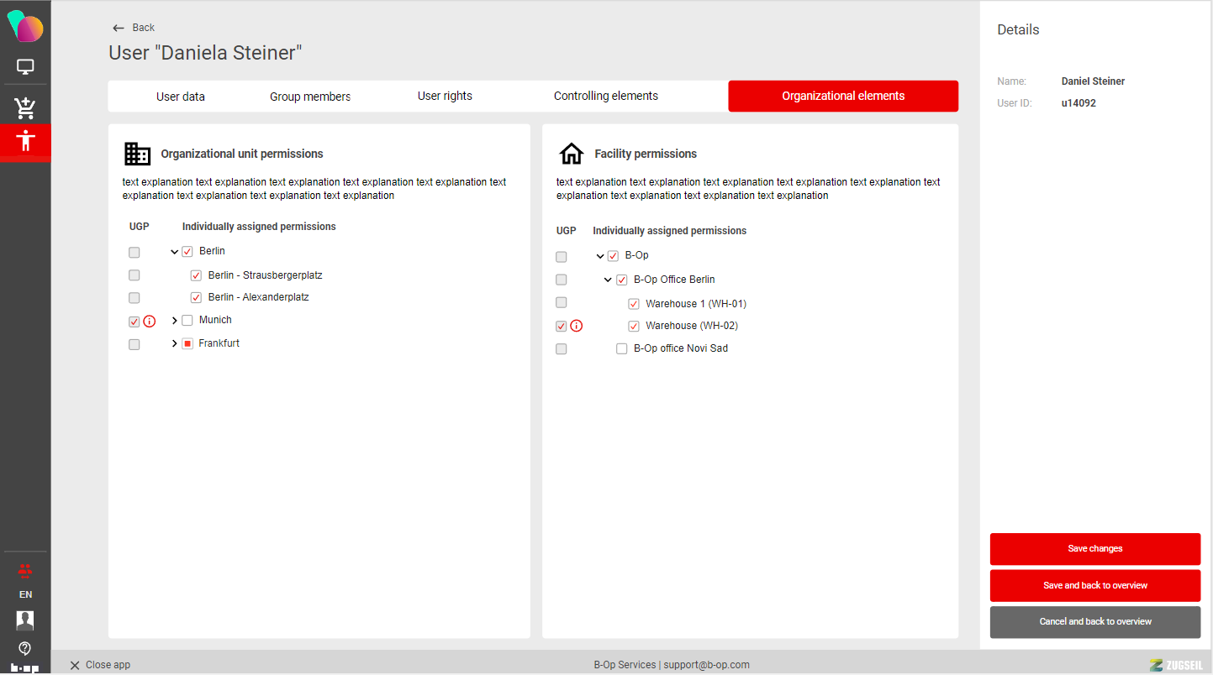Viewport: 1213px width, 675px height.
Task: Select the red person icon in sidebar
Action: click(25, 141)
